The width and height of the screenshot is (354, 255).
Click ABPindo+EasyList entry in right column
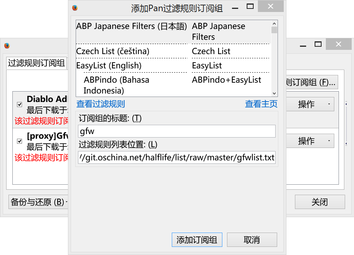227,80
